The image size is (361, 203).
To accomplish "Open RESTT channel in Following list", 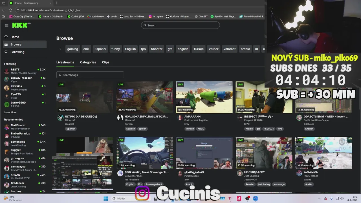I will point(25,71).
